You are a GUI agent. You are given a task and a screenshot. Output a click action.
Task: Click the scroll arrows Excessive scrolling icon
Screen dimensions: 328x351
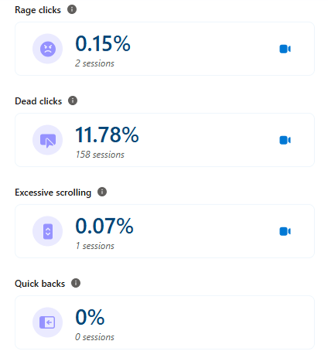[x=48, y=231]
